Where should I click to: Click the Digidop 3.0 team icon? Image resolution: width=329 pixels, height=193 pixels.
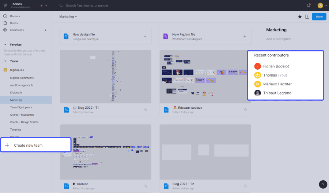(x=5, y=70)
